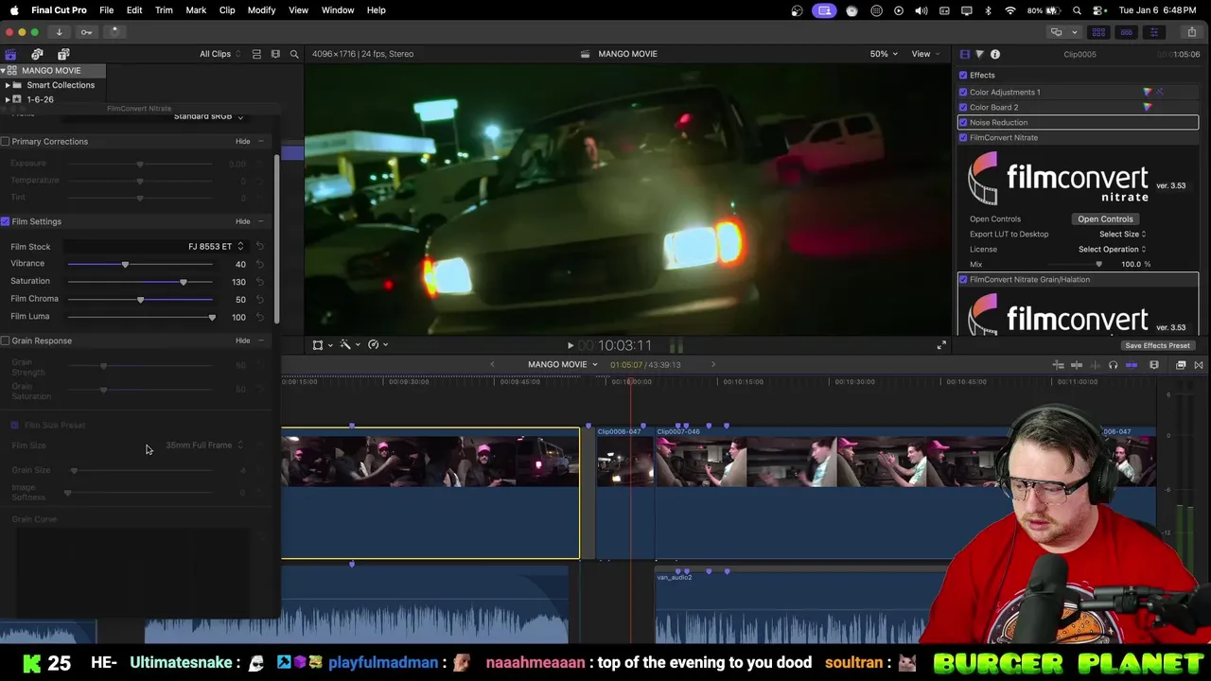This screenshot has width=1211, height=681.
Task: Open the 50% viewer zoom dropdown
Action: (884, 54)
